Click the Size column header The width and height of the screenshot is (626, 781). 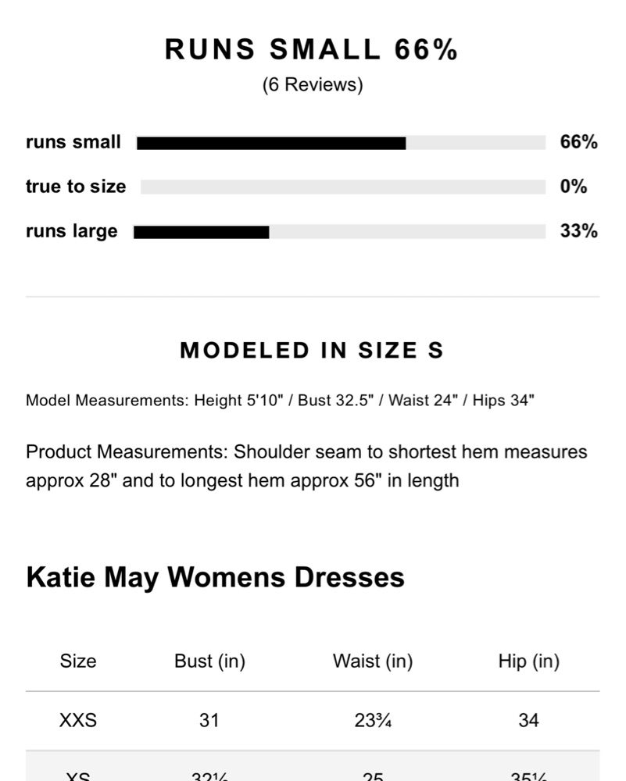pos(78,662)
